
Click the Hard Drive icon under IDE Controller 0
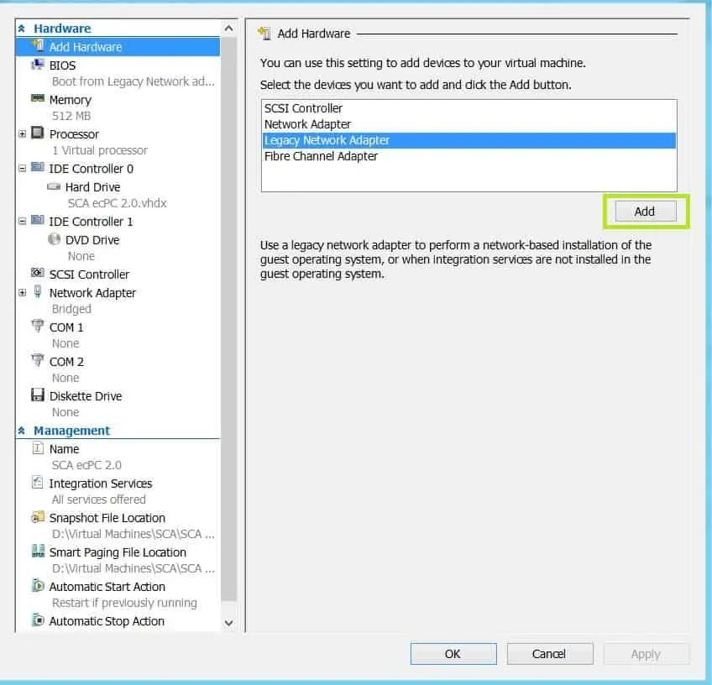tap(52, 186)
